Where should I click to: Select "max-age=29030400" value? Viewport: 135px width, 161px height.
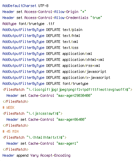click(74, 95)
